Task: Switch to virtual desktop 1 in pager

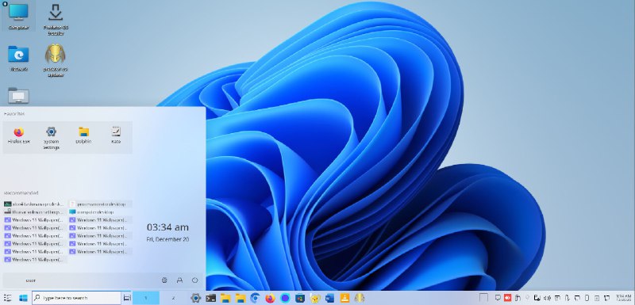Action: coord(146,298)
